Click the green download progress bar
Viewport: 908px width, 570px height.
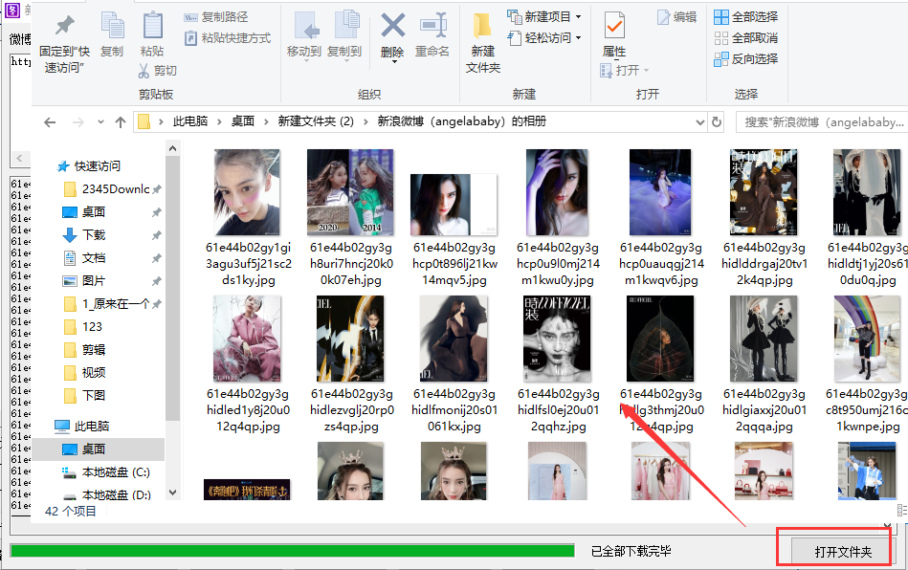(293, 551)
